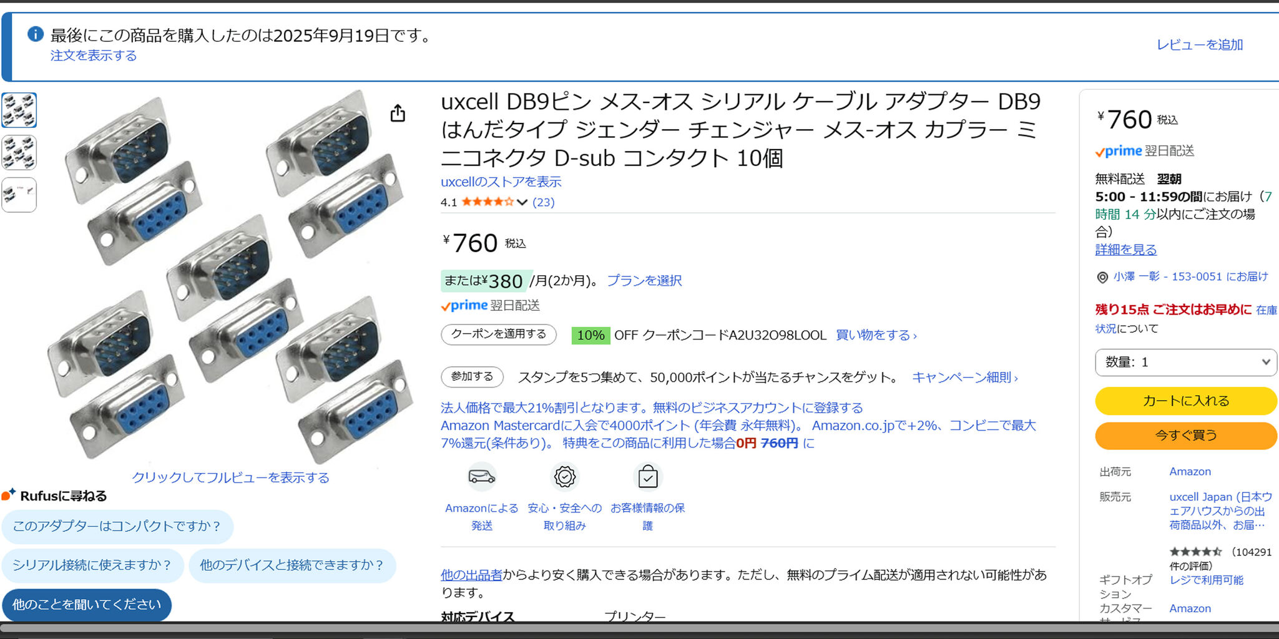This screenshot has width=1279, height=639.
Task: Open the 注文を表示する order link
Action: point(94,56)
